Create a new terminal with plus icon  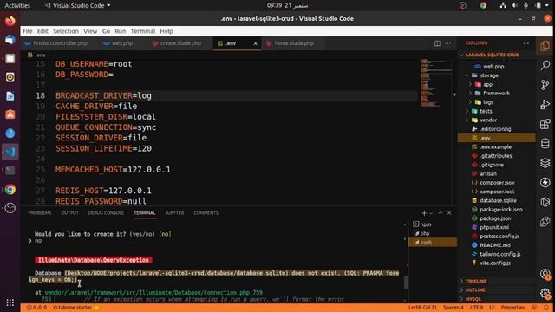click(x=424, y=213)
